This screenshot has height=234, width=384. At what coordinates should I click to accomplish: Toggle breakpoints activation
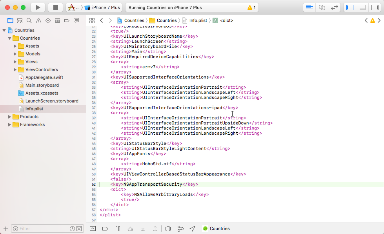[x=105, y=229]
